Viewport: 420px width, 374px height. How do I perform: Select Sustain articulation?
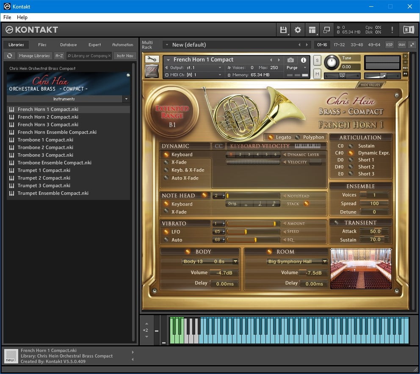coord(351,146)
